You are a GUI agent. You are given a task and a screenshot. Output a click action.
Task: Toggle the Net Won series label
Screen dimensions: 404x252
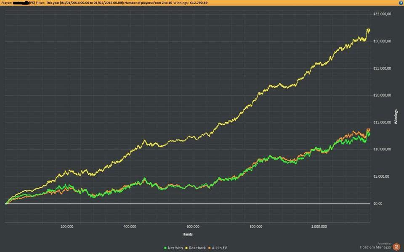point(174,248)
